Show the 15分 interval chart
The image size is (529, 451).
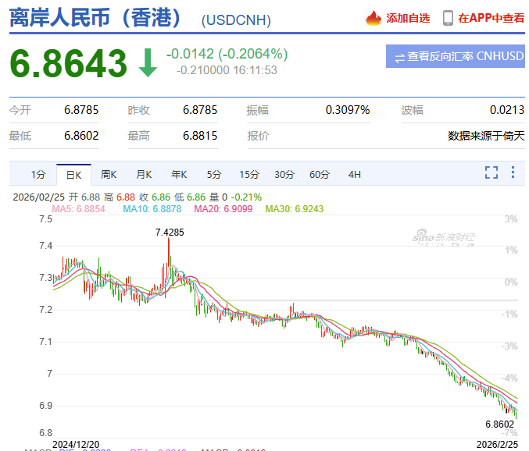pyautogui.click(x=249, y=174)
